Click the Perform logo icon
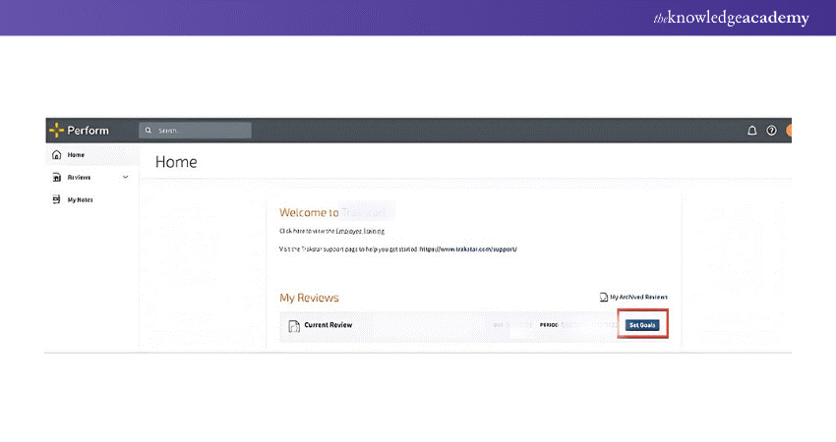 point(56,130)
